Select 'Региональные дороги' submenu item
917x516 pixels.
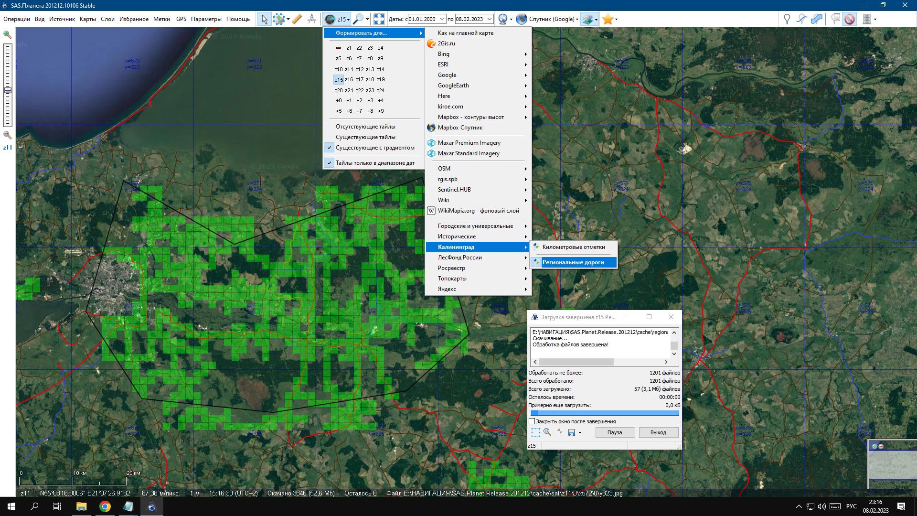(573, 262)
